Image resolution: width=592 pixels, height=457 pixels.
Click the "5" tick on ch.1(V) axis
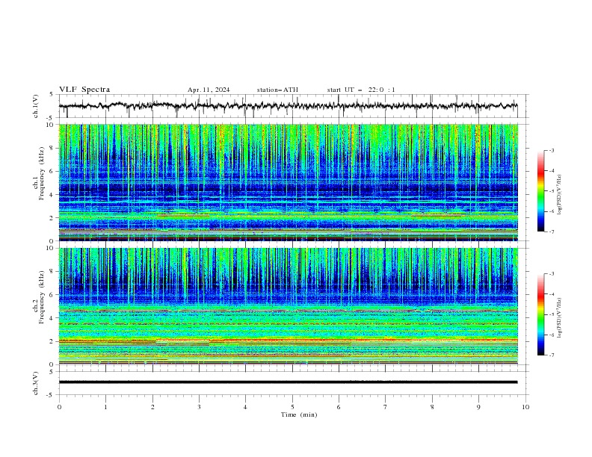pyautogui.click(x=52, y=95)
